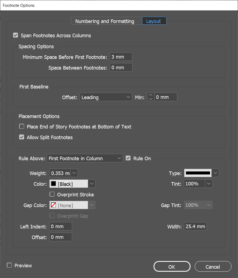Toggle Allow Split Footnotes checkbox

tap(22, 137)
